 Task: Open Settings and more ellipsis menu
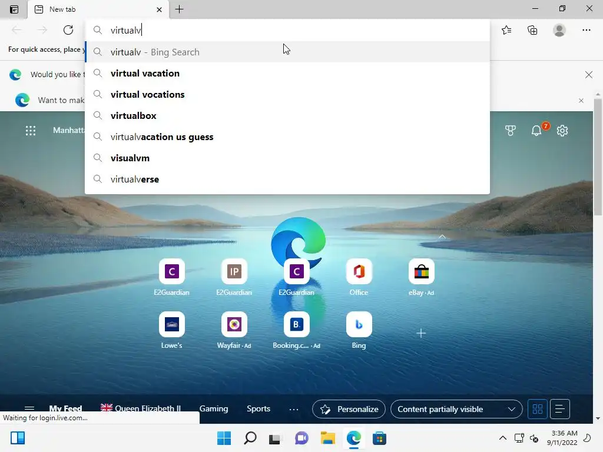pyautogui.click(x=586, y=30)
